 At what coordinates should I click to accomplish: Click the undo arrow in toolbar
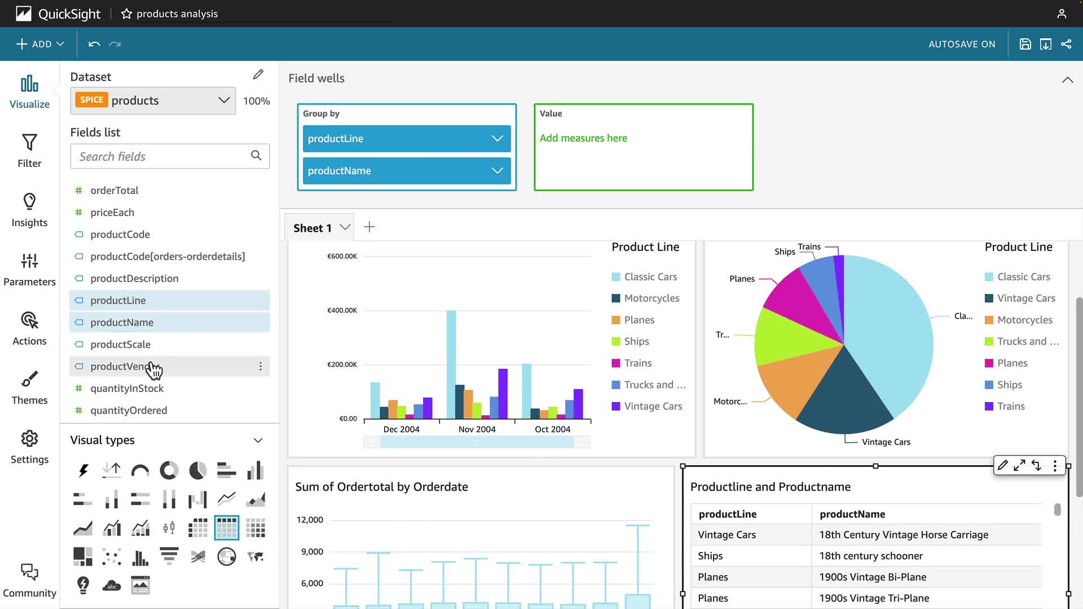(94, 44)
